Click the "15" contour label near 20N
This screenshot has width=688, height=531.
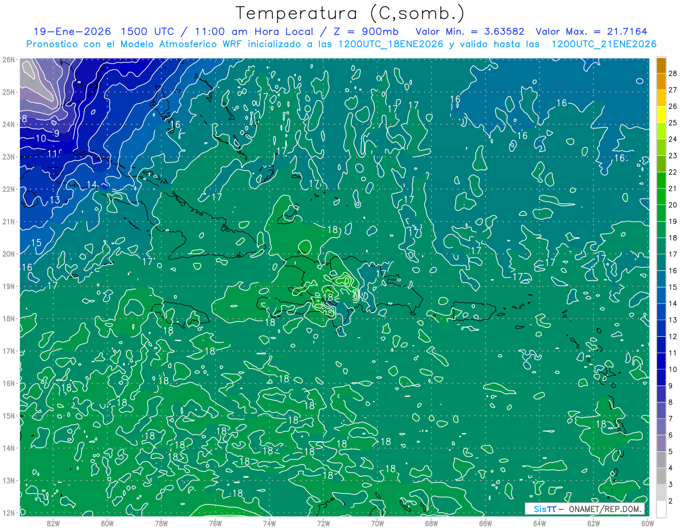click(x=36, y=243)
